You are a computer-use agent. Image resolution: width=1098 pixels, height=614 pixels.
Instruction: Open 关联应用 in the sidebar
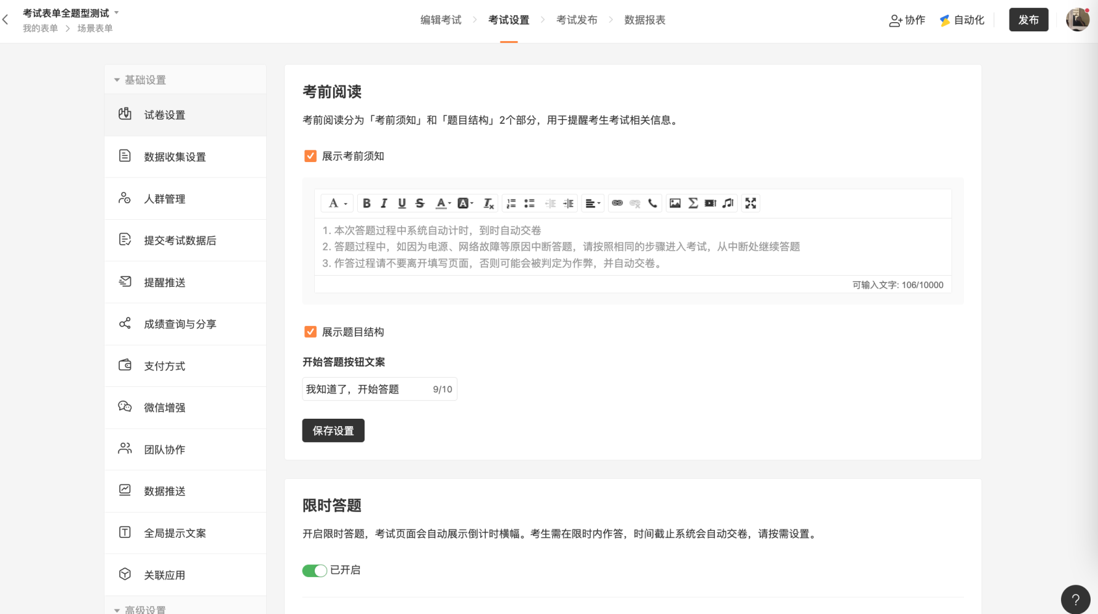pyautogui.click(x=185, y=574)
